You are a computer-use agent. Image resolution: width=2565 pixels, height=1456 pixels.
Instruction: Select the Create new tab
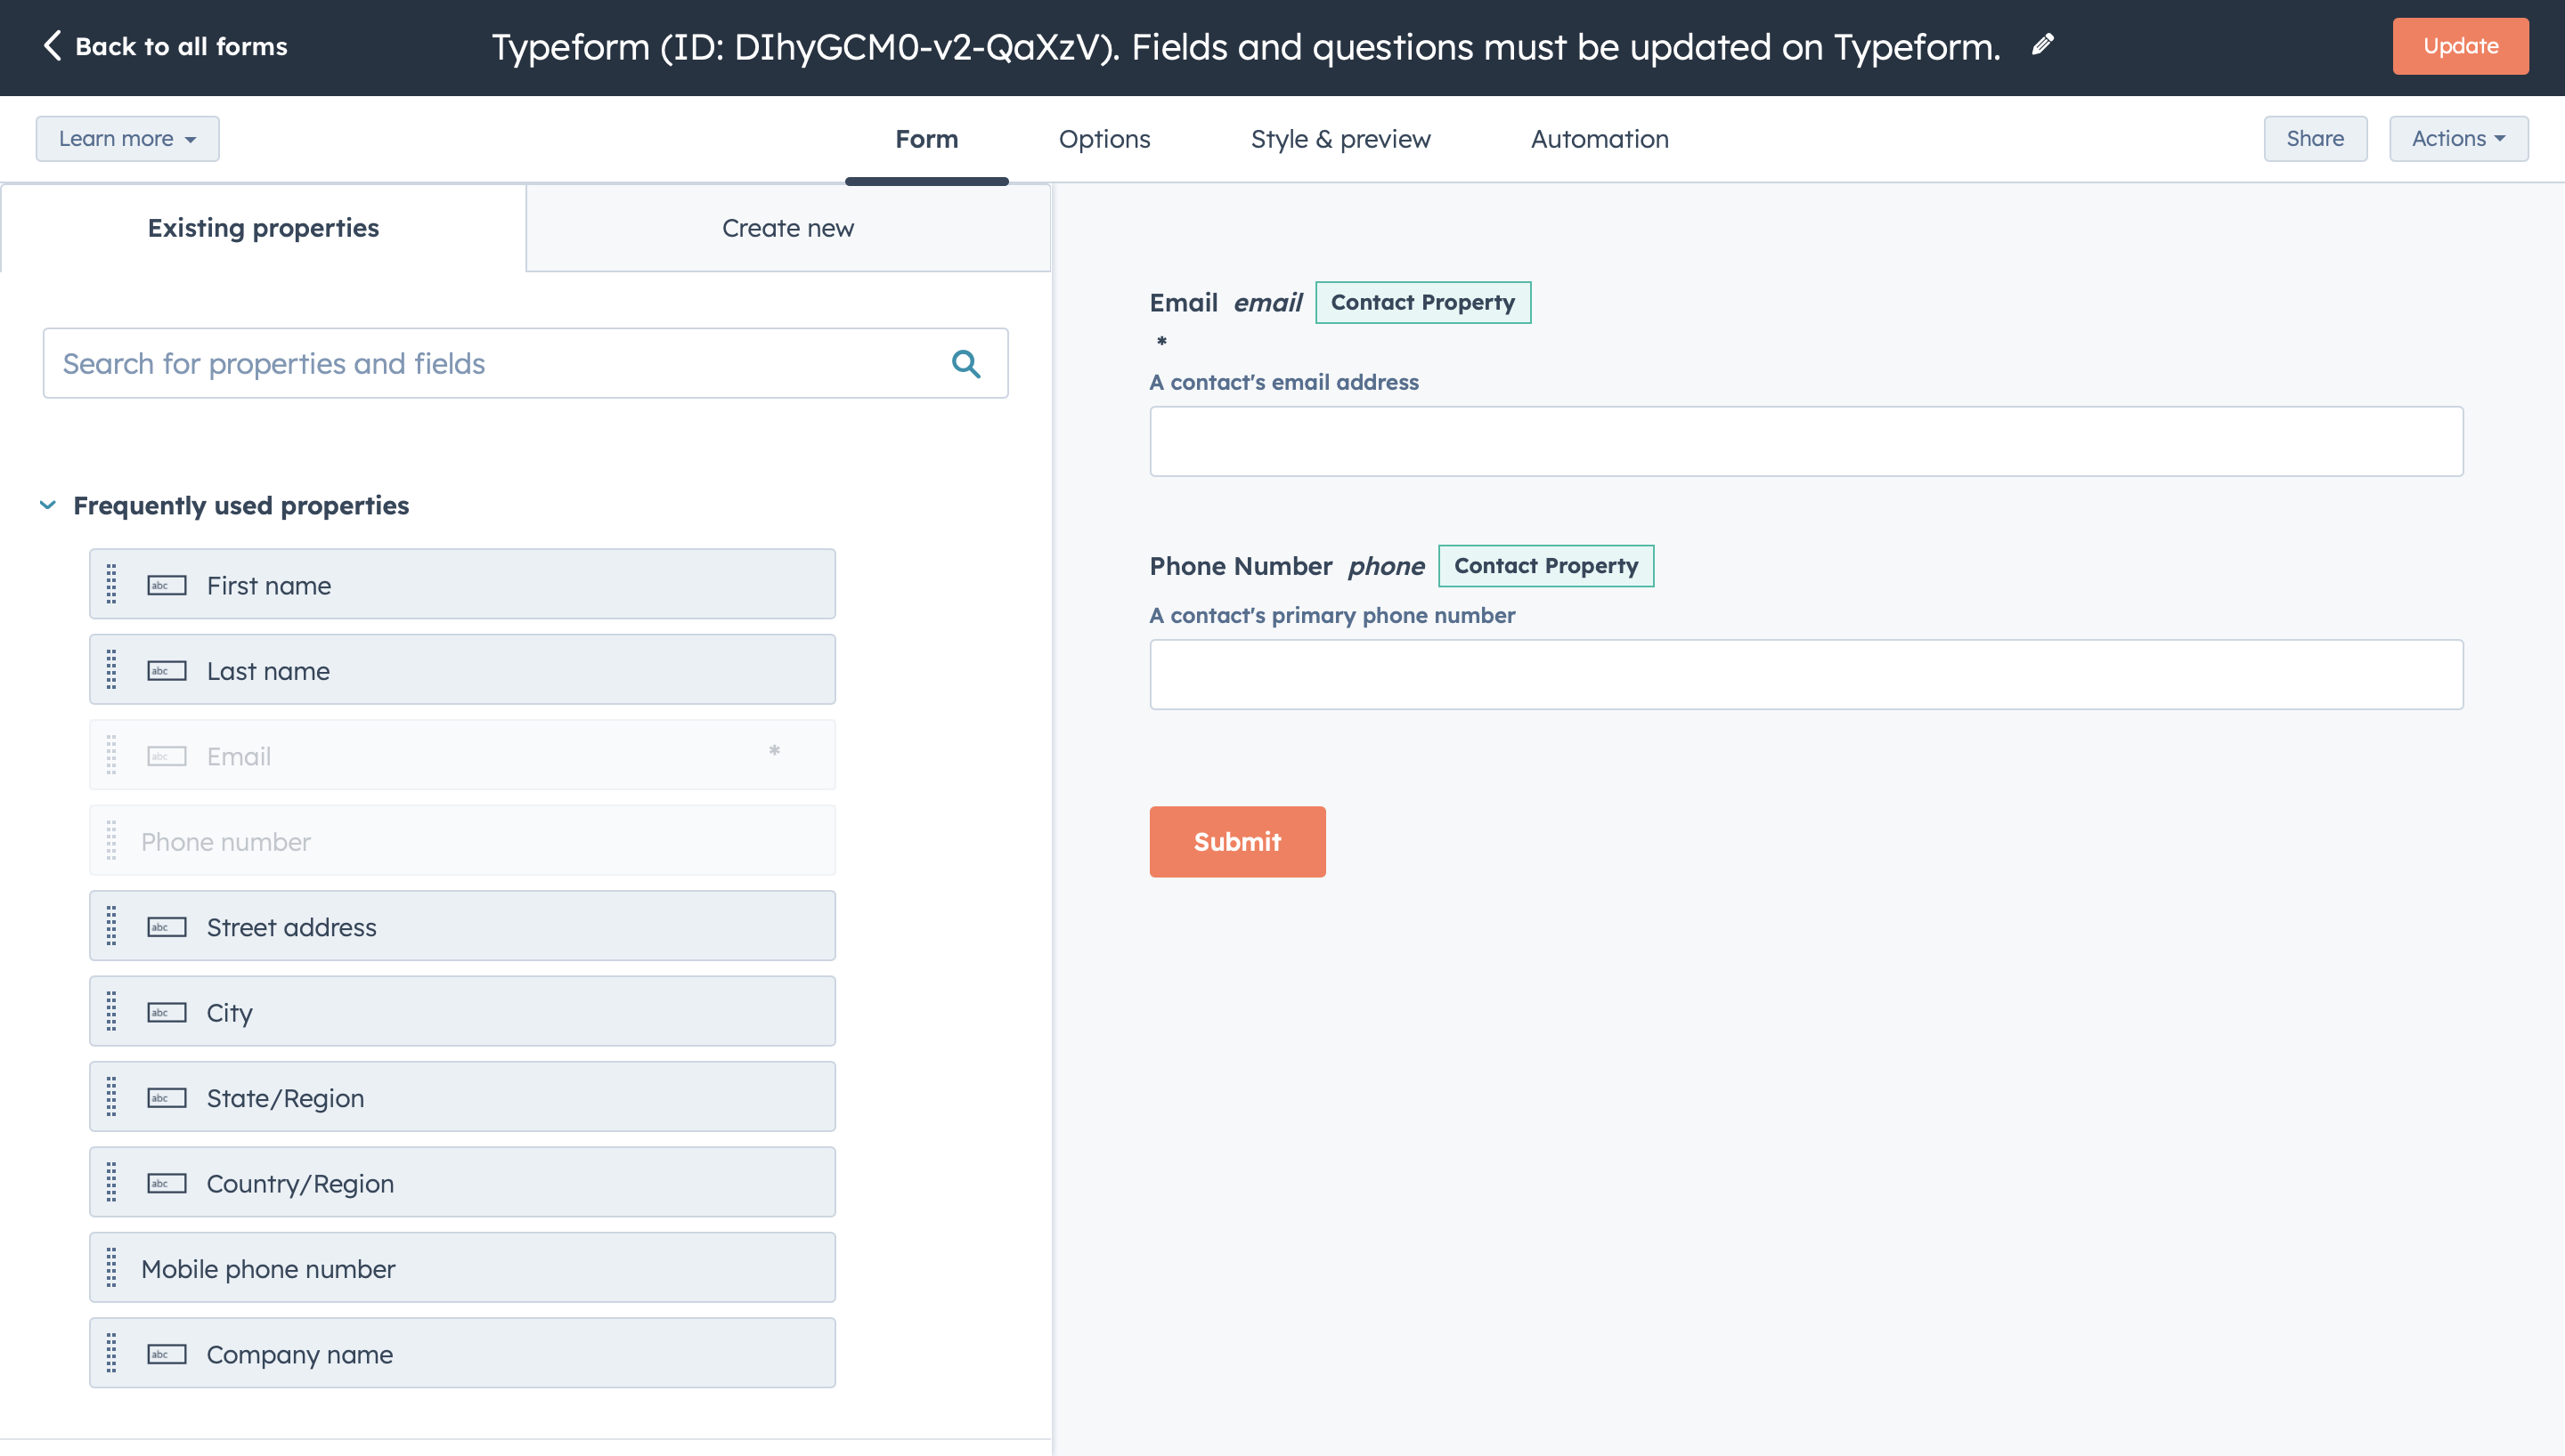point(788,228)
